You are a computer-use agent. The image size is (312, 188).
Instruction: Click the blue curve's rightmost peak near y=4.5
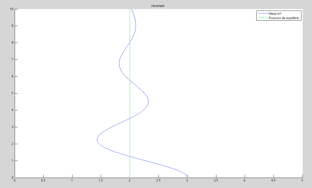148,102
